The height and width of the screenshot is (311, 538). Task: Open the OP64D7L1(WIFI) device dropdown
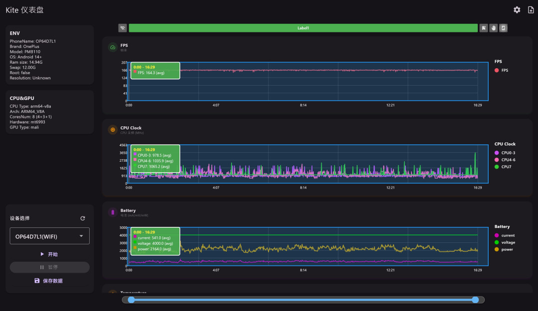pyautogui.click(x=50, y=236)
